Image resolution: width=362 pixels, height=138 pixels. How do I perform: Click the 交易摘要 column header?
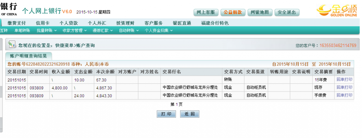(x=323, y=72)
